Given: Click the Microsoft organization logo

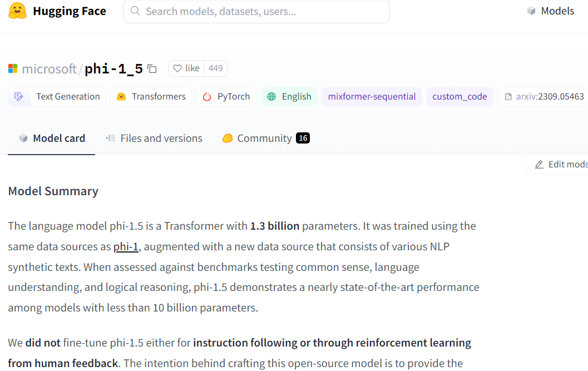Looking at the screenshot, I should pyautogui.click(x=13, y=68).
